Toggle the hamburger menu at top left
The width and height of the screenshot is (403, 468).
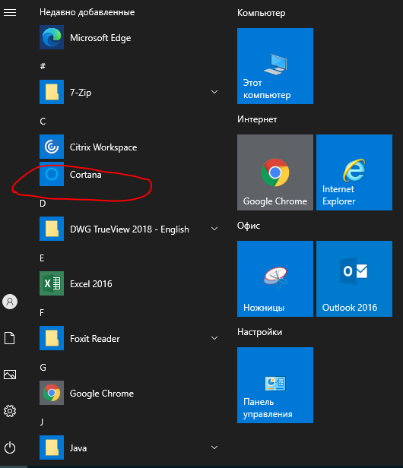[10, 12]
